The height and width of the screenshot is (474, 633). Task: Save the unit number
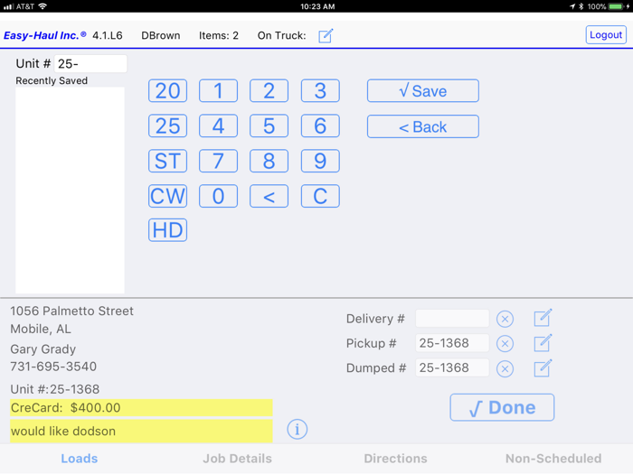pyautogui.click(x=423, y=90)
